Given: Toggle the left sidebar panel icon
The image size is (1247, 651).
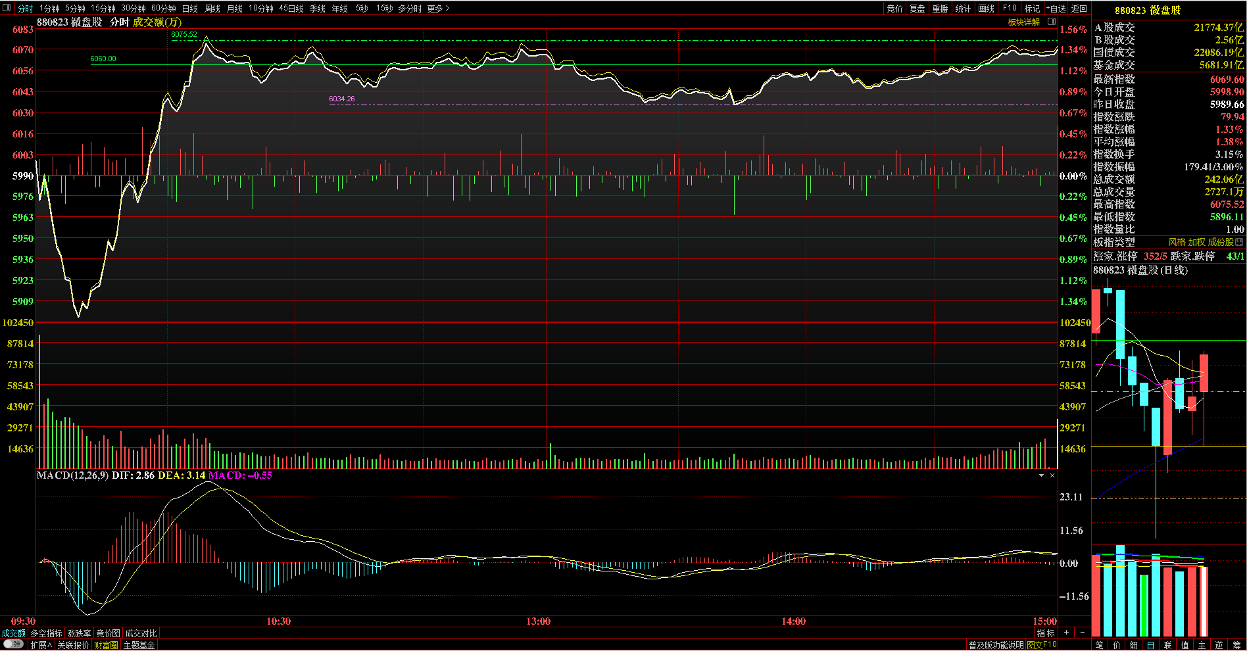Looking at the screenshot, I should point(7,8).
